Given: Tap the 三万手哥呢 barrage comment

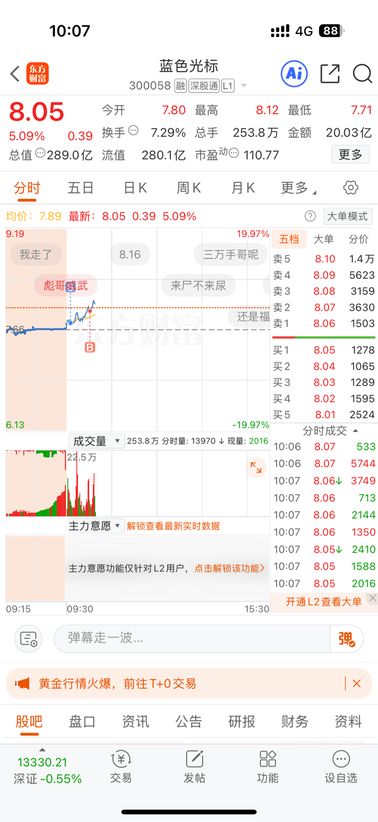Looking at the screenshot, I should (x=230, y=254).
